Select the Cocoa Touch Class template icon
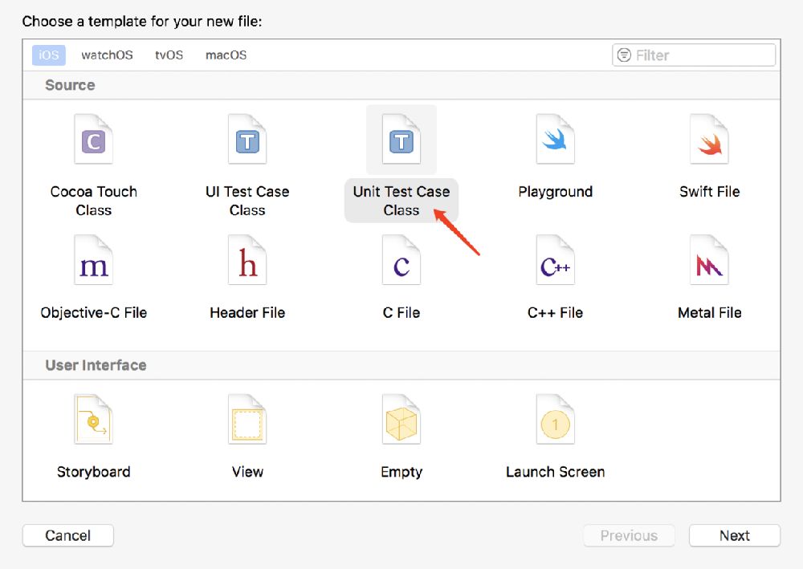Screen dimensions: 803x569 pyautogui.click(x=93, y=140)
